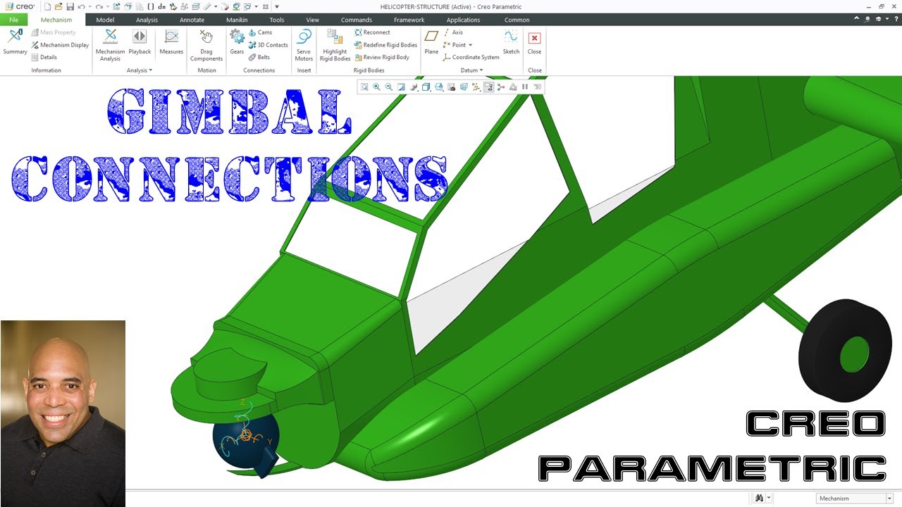Switch to the Tools tab

[277, 20]
